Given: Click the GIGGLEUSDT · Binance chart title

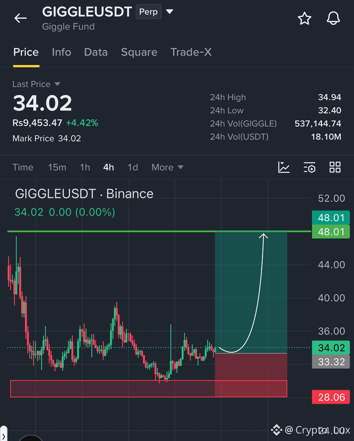Looking at the screenshot, I should point(84,194).
